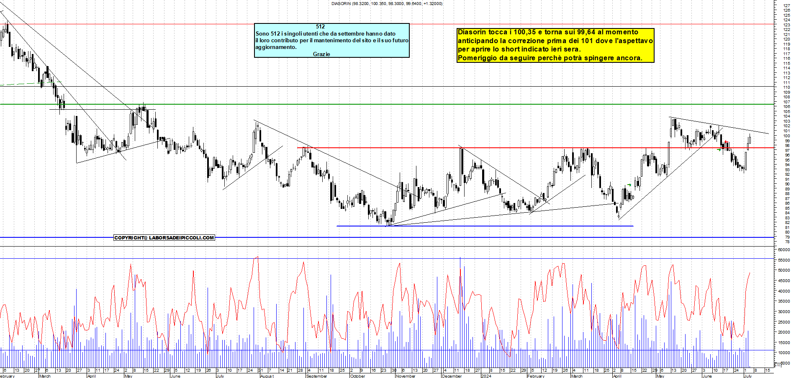Click the 2024 year label on time axis
The image size is (791, 378).
(x=486, y=376)
